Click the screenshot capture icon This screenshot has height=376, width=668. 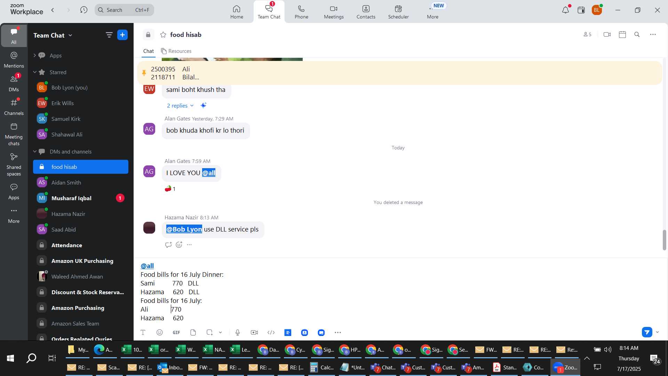click(209, 332)
